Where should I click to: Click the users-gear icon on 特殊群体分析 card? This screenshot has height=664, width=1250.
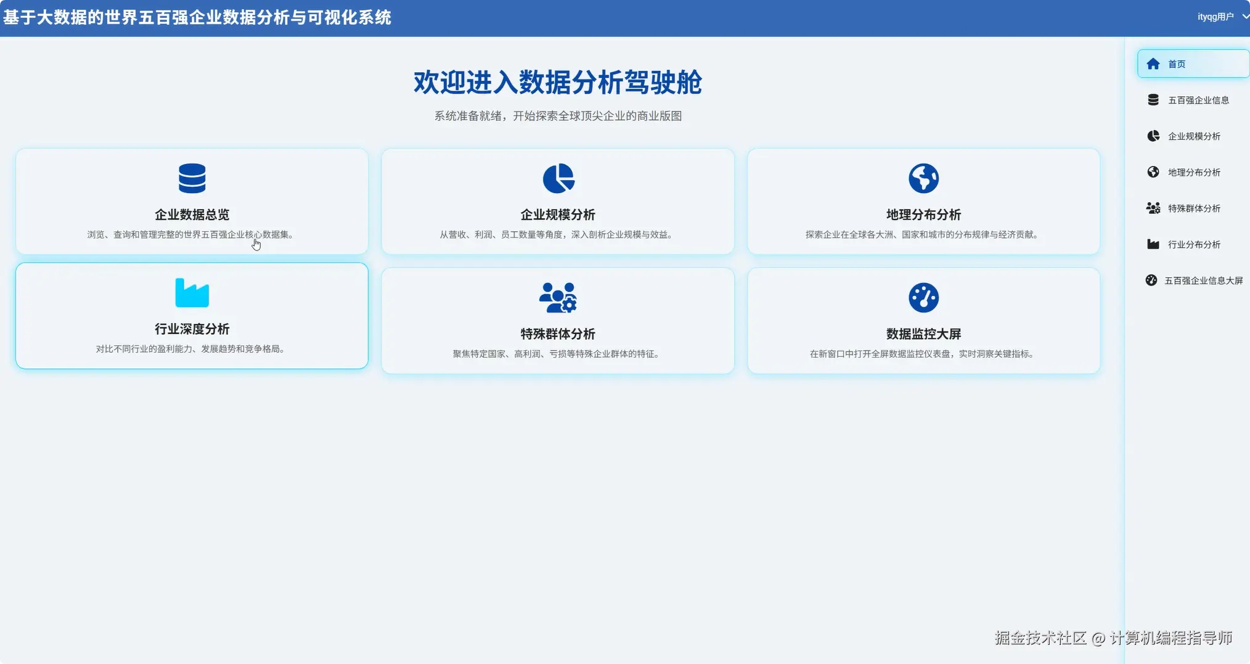point(558,298)
